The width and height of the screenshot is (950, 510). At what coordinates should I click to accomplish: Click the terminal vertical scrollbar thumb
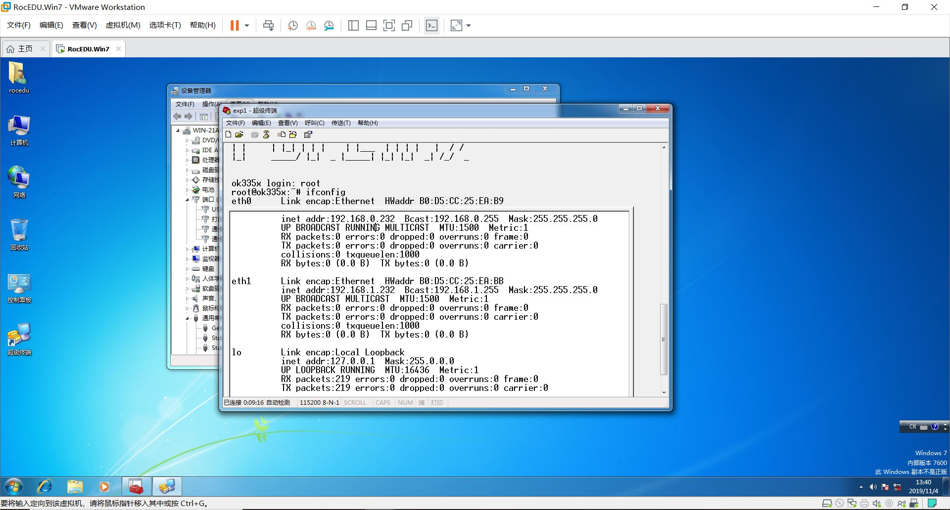tap(664, 340)
